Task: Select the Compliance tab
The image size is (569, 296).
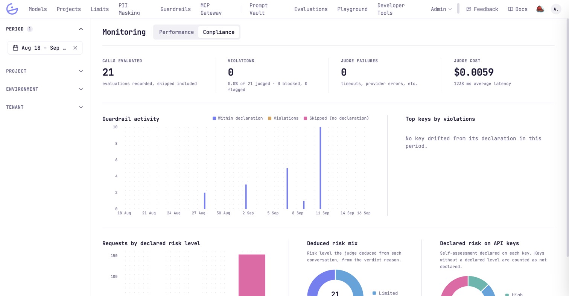Action: [x=219, y=32]
